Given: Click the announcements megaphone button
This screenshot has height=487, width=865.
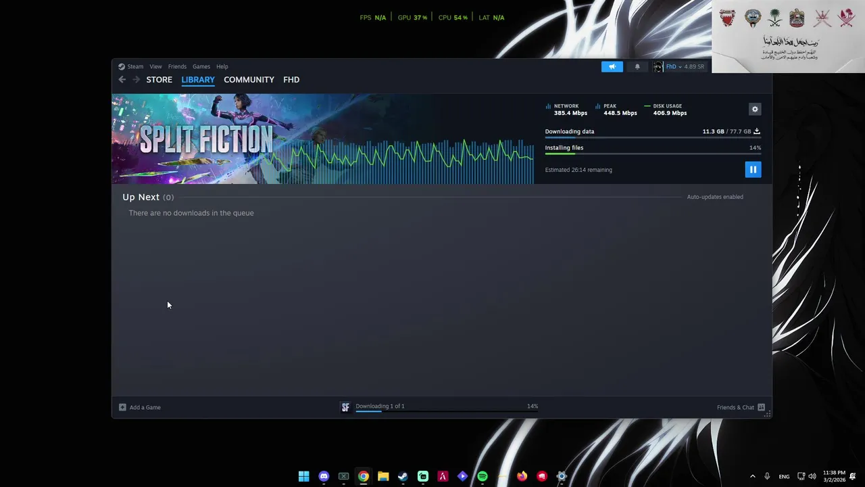Looking at the screenshot, I should pyautogui.click(x=612, y=66).
